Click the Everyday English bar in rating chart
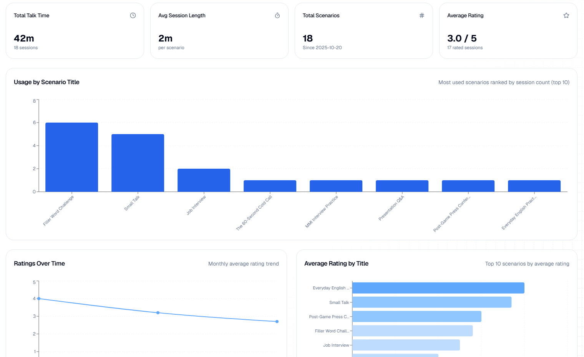584x357 pixels. pos(438,287)
